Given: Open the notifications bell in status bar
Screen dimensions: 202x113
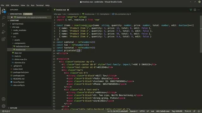Looking at the screenshot, I should pyautogui.click(x=199, y=111).
